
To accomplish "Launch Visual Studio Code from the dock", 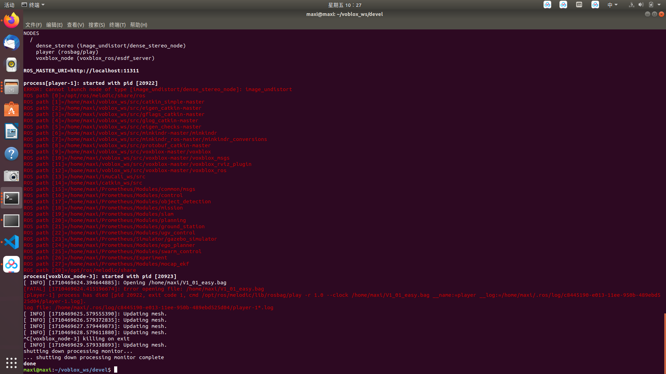I will point(11,242).
